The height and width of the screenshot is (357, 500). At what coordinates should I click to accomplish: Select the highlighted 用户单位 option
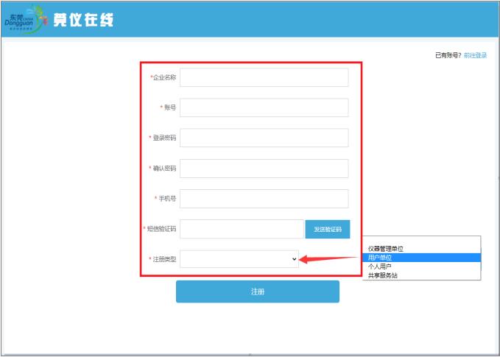tap(380, 258)
